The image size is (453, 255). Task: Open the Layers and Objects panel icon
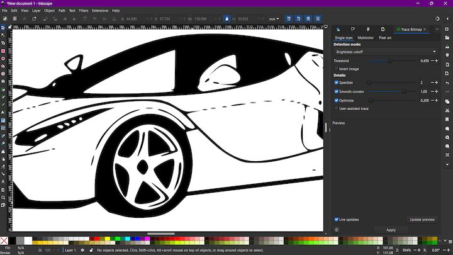click(338, 30)
